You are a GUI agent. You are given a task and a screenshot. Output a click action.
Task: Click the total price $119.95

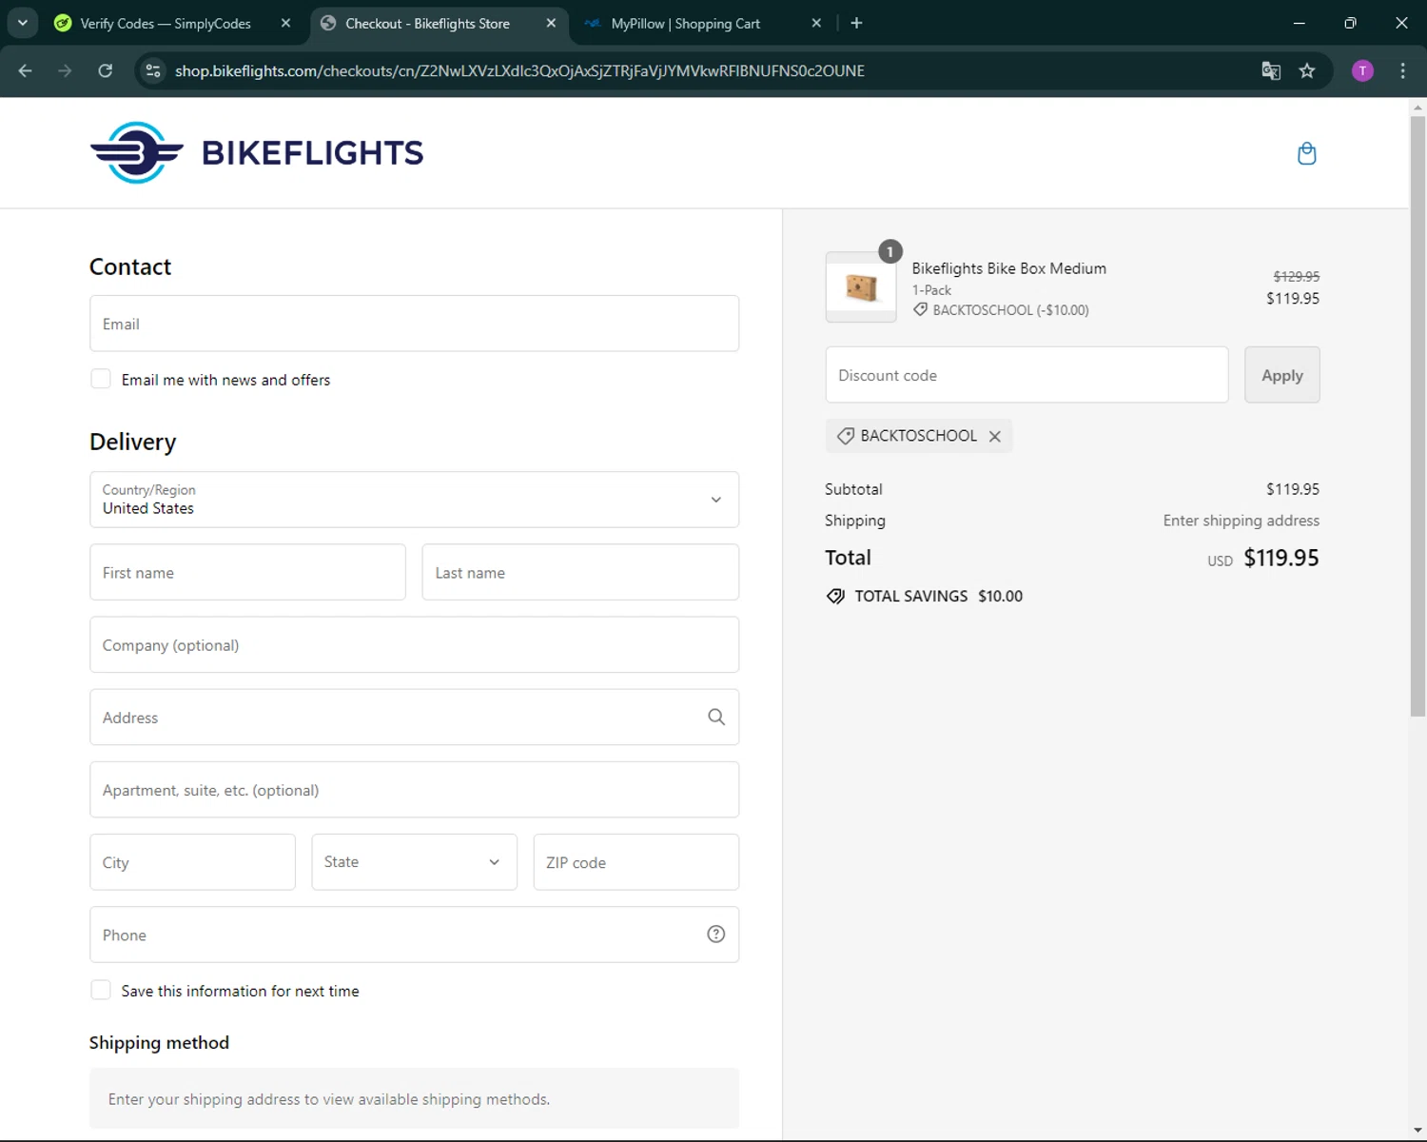[1281, 558]
